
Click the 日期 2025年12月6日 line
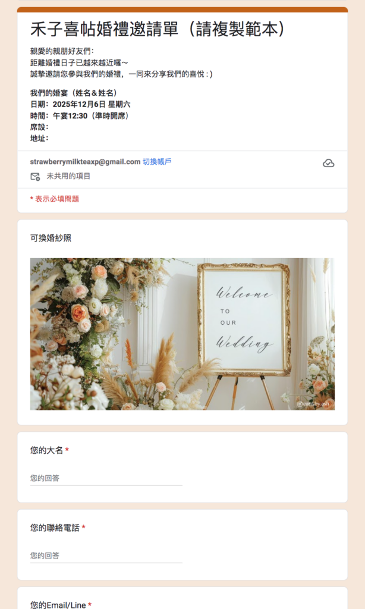[80, 105]
